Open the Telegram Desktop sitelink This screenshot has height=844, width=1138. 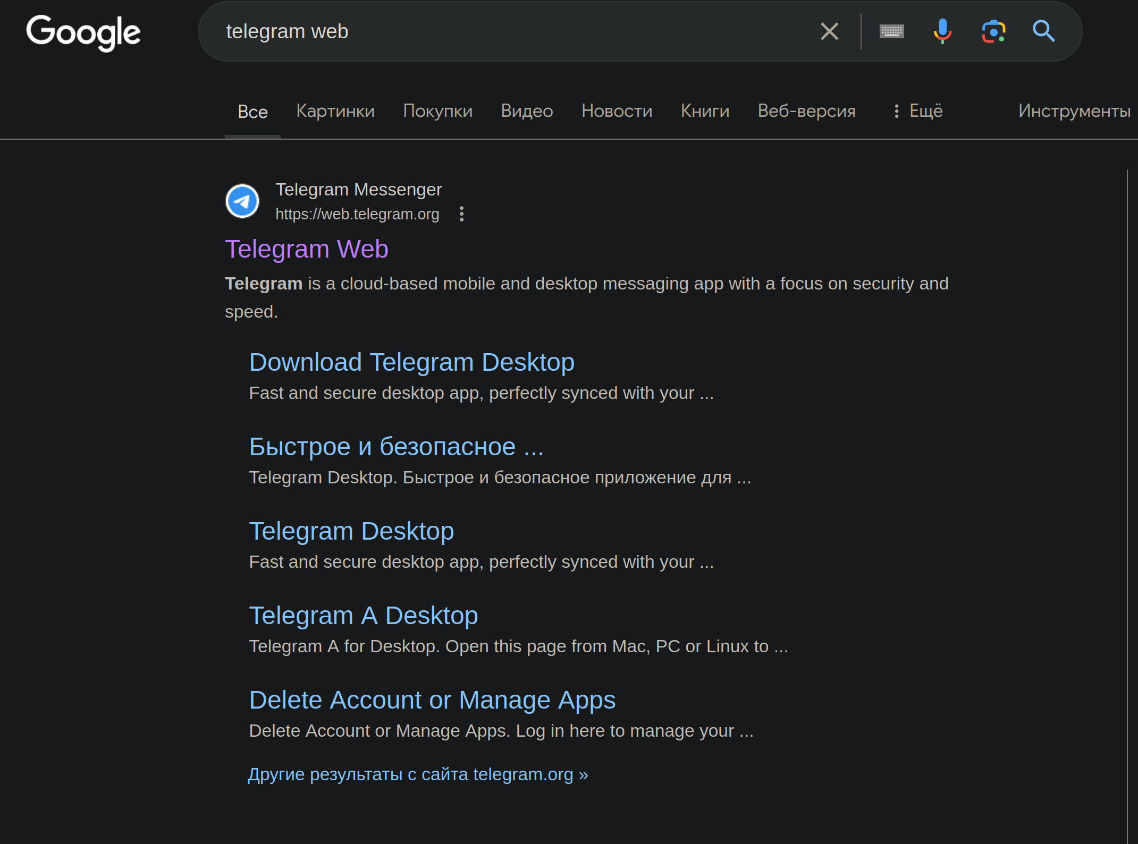[x=351, y=531]
